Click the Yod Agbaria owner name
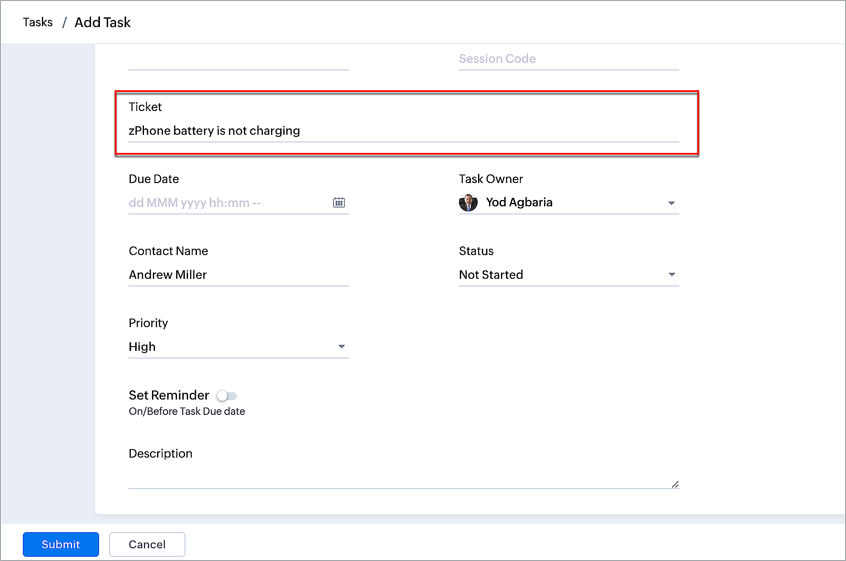Viewport: 846px width, 561px height. click(519, 203)
